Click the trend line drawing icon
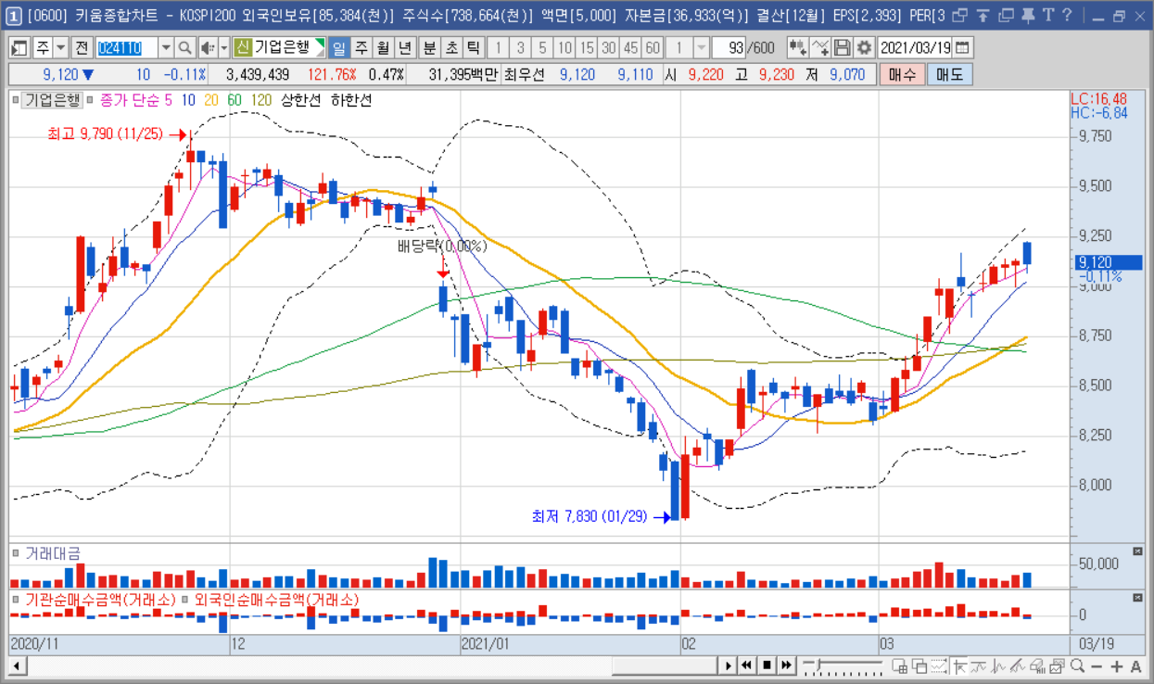 coord(979,666)
